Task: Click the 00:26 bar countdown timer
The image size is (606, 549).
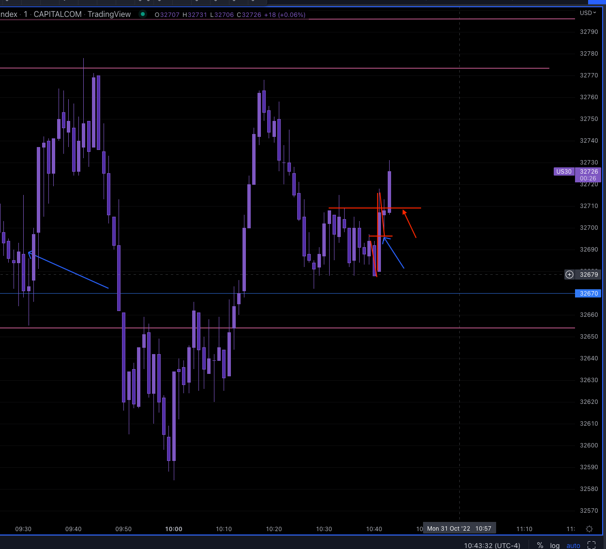Action: pos(588,178)
